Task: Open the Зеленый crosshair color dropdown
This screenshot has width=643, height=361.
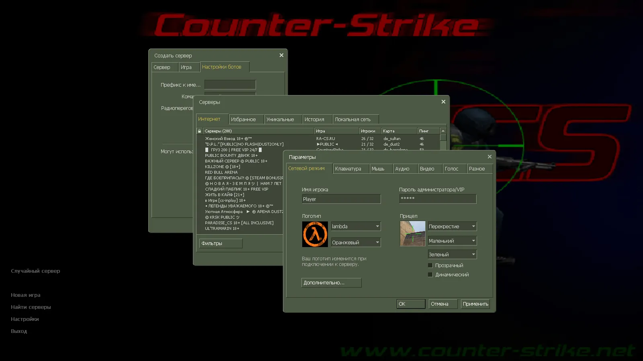Action: [x=452, y=254]
